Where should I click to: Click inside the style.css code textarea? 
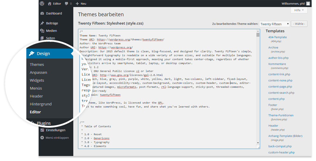(169, 89)
